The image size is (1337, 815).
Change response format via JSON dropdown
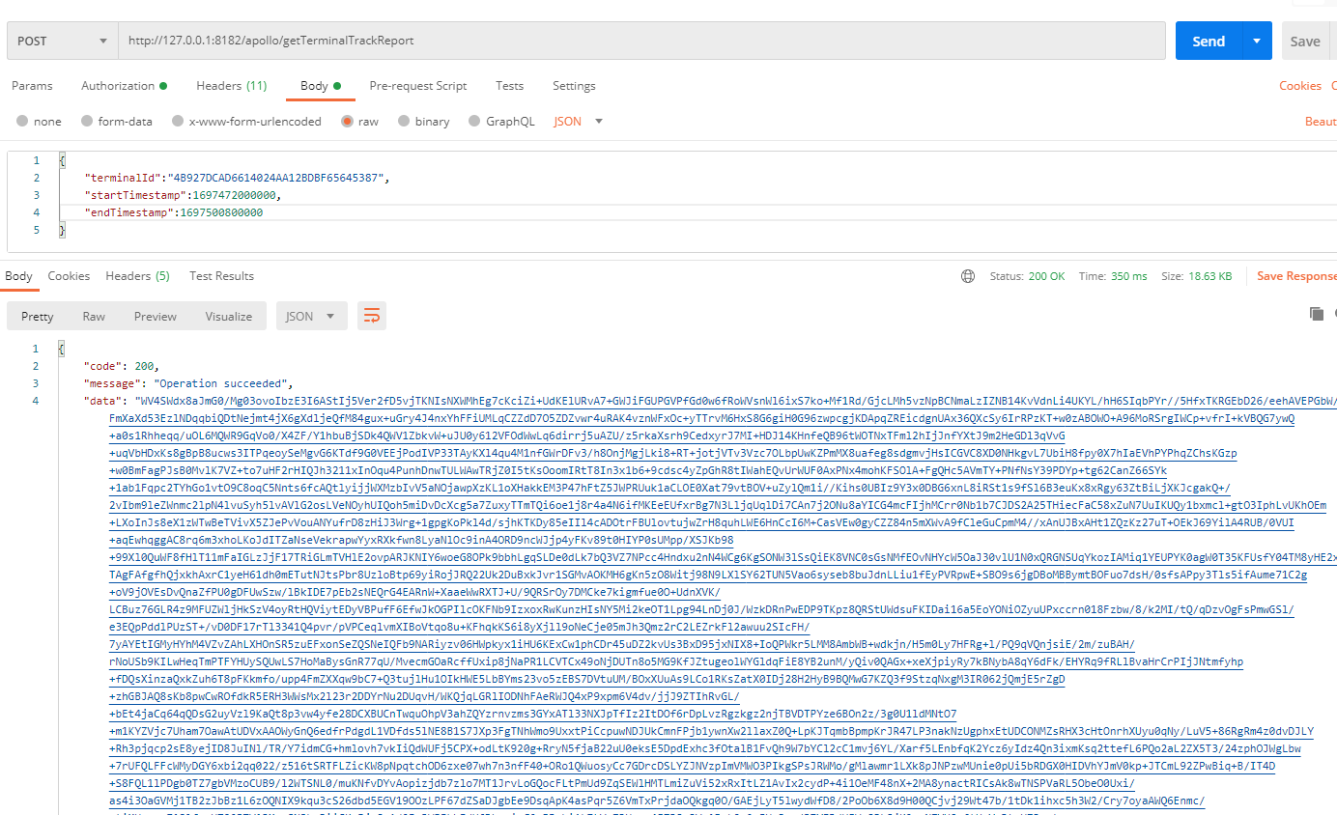pyautogui.click(x=310, y=316)
